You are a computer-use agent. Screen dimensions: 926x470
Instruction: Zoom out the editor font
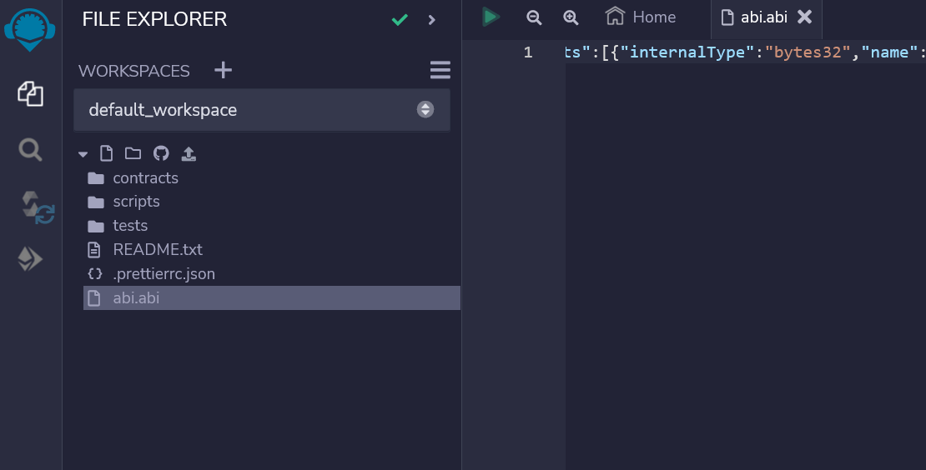point(534,17)
